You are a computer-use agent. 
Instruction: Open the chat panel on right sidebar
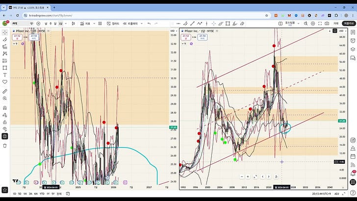(x=353, y=58)
